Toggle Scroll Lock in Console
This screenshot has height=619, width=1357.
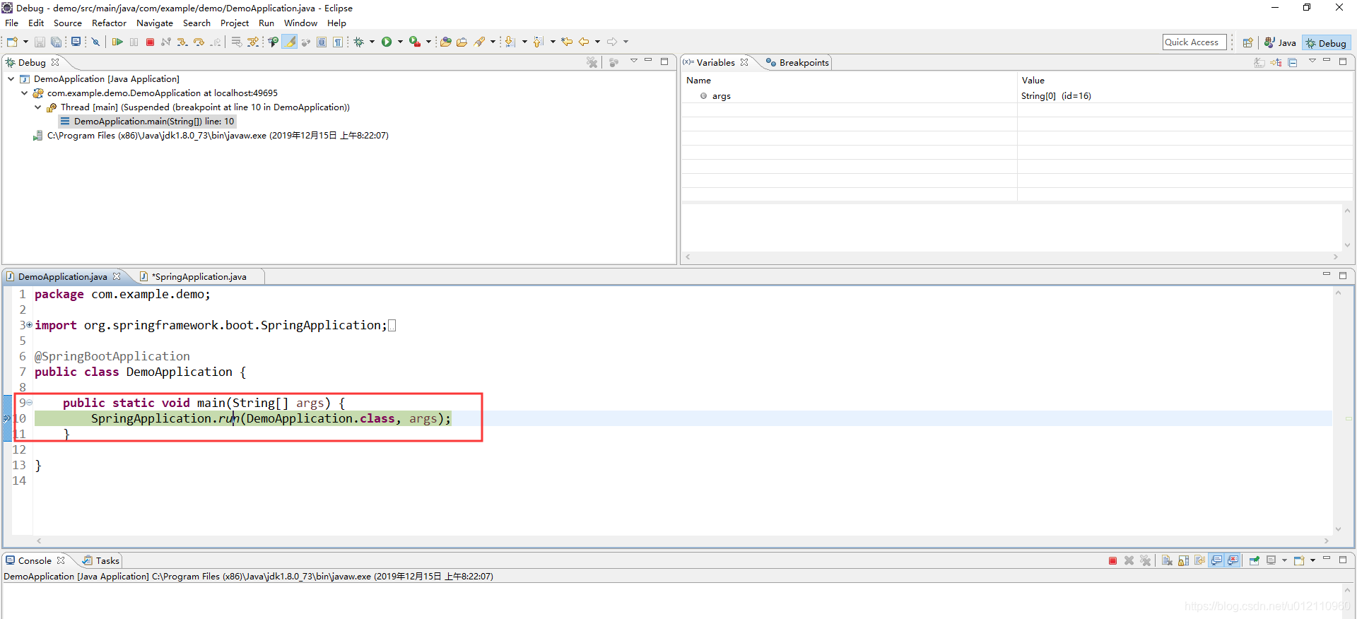click(1183, 560)
